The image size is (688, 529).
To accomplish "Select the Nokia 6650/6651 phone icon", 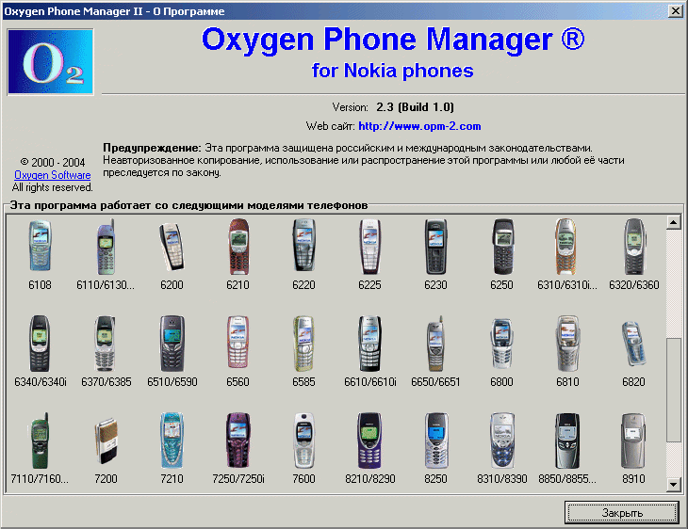I will [435, 344].
